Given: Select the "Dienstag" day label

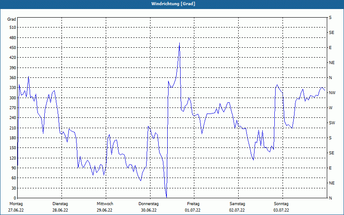Looking at the screenshot, I should tap(60, 204).
